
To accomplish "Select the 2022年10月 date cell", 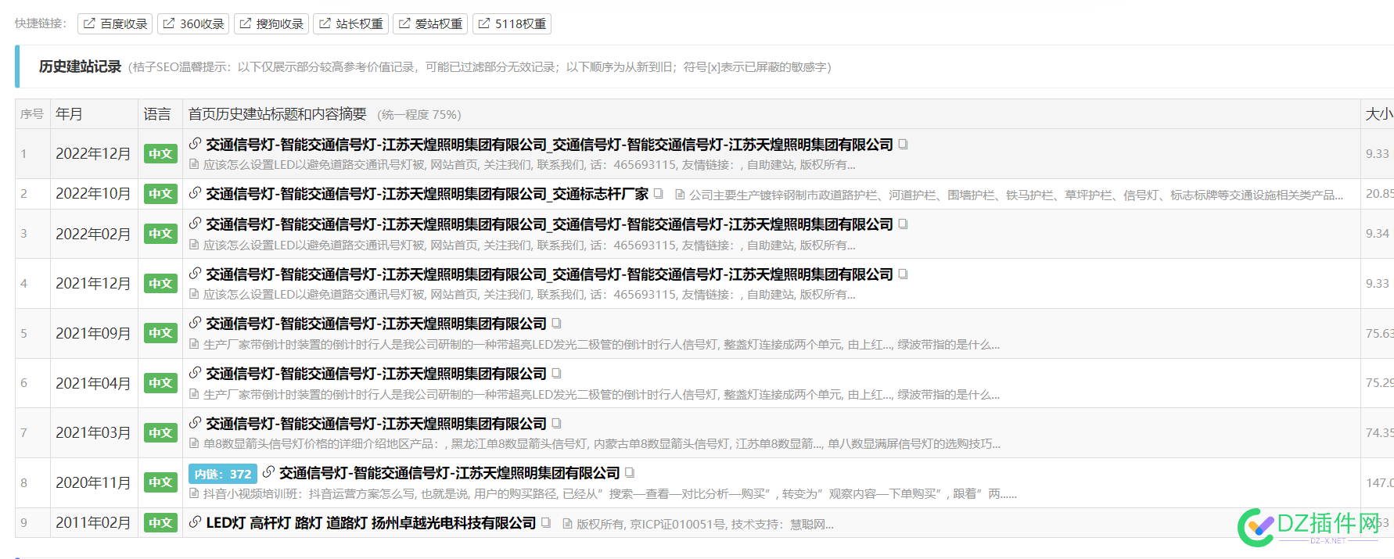I will tap(93, 194).
